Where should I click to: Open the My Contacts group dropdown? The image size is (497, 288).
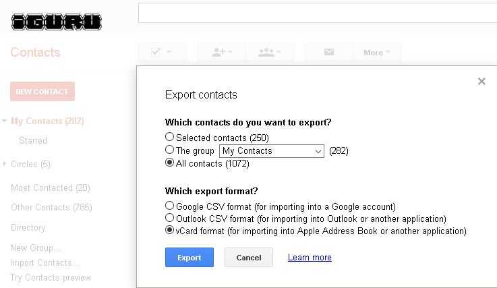272,151
